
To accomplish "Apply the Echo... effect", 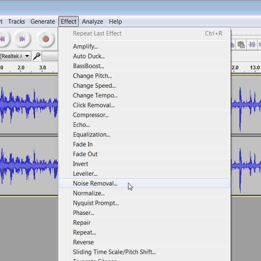I will [144, 125].
